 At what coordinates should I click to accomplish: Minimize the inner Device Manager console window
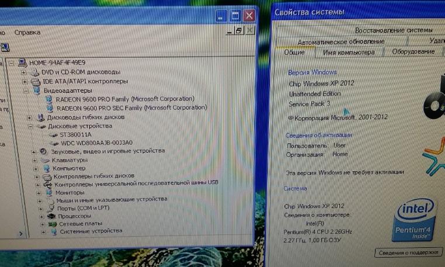tap(230, 31)
